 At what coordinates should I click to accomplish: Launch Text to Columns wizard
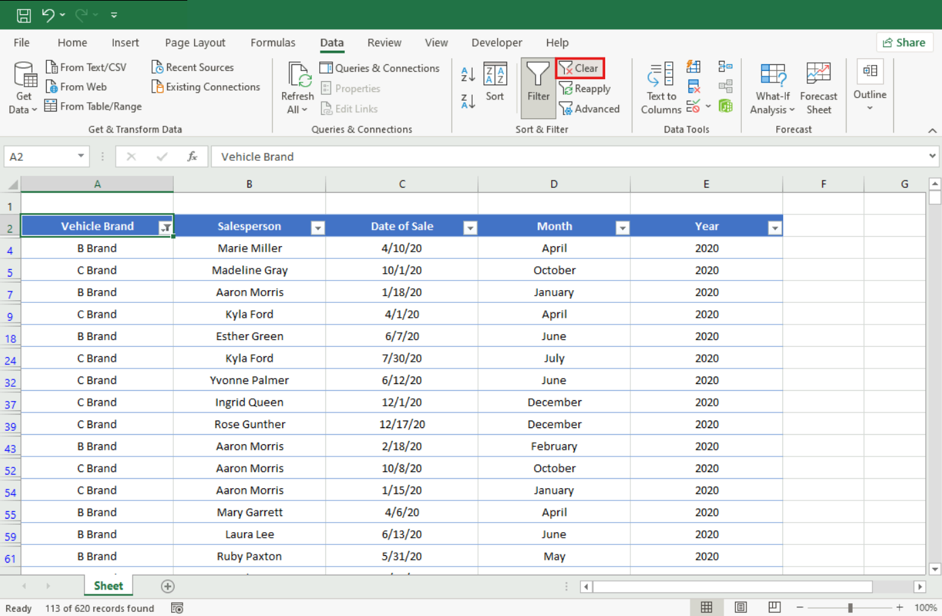661,88
